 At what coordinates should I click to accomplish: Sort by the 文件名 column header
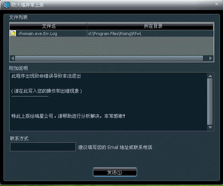pyautogui.click(x=48, y=26)
